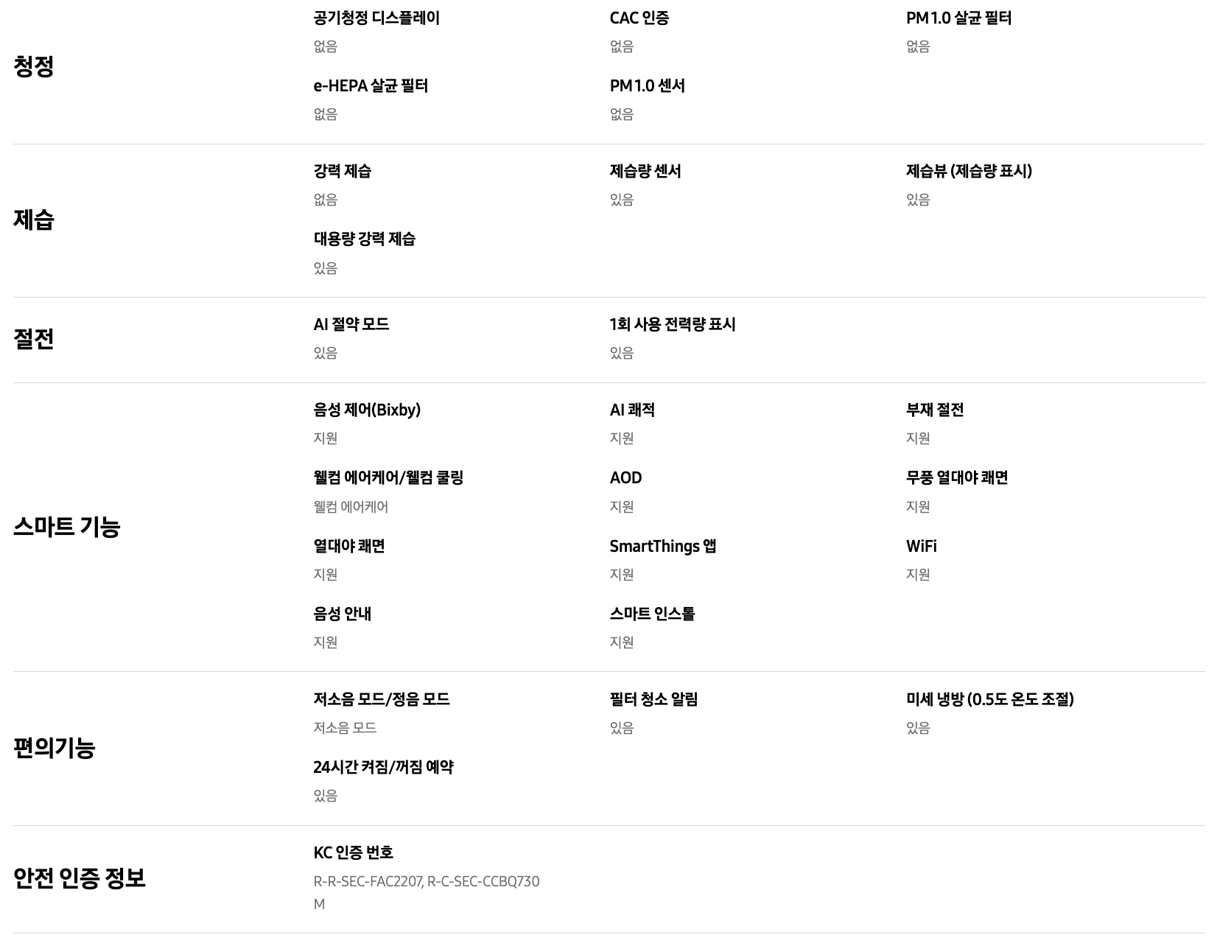The height and width of the screenshot is (946, 1220).
Task: Select the 대용량 강력 제습 label
Action: (365, 239)
